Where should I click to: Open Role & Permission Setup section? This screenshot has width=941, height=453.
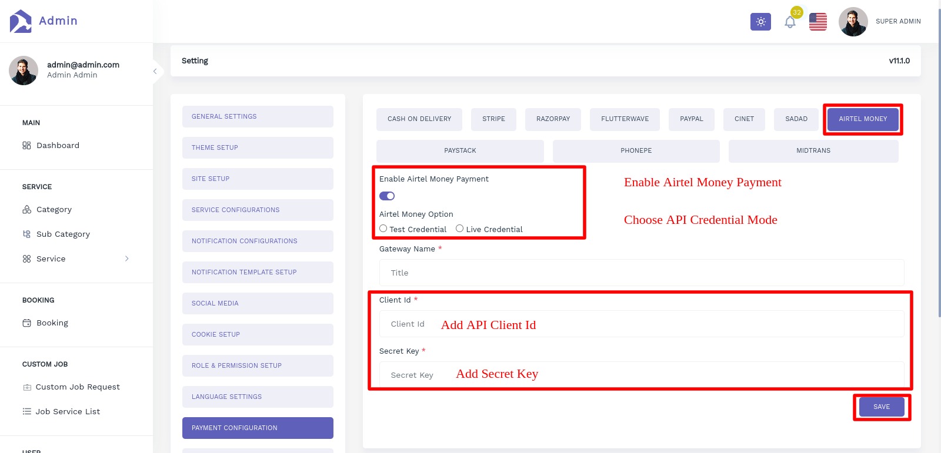[258, 365]
